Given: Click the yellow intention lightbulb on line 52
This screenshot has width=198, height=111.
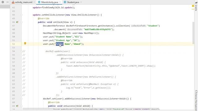Looking at the screenshot, I should click(25, 43).
